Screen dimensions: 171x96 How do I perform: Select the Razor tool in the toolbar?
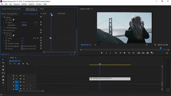pos(3,70)
